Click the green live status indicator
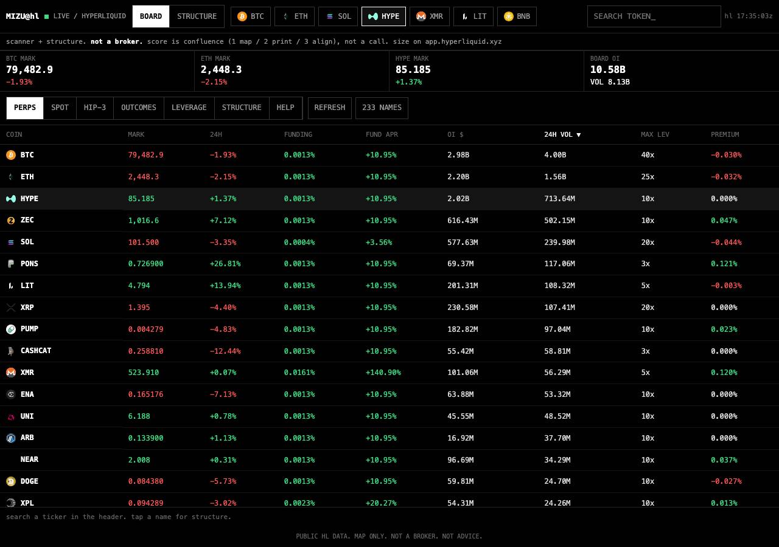 pos(46,16)
